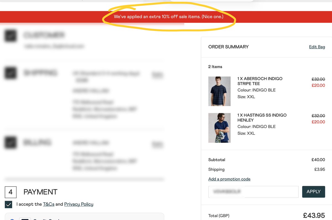Open the Edit Bag link
Image resolution: width=332 pixels, height=220 pixels.
click(317, 47)
